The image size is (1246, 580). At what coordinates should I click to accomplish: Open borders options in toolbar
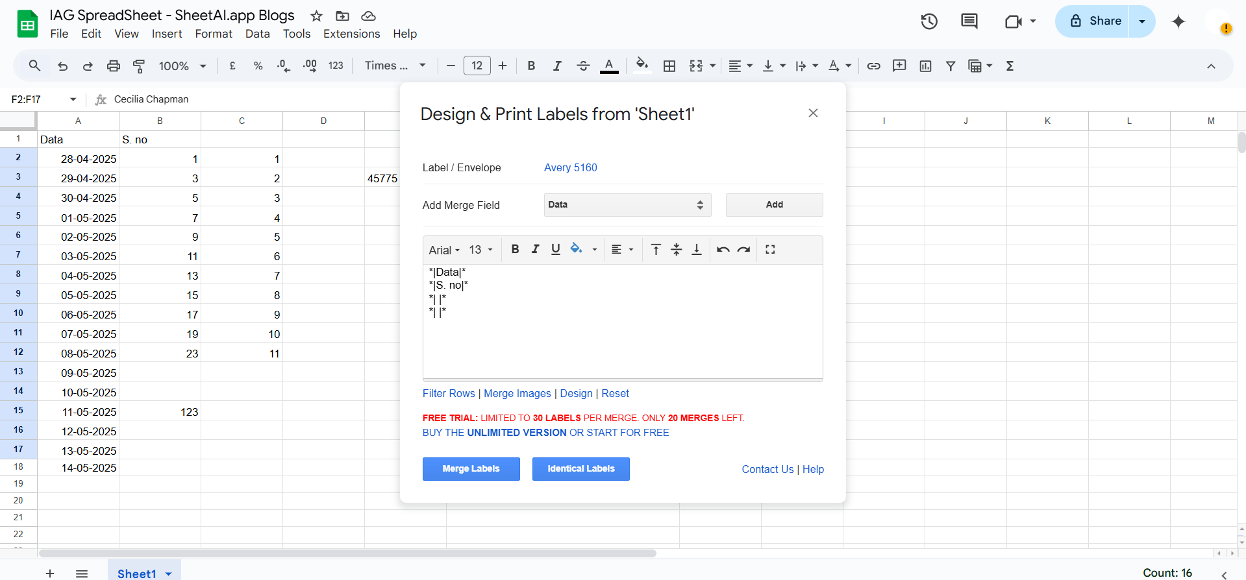[669, 66]
